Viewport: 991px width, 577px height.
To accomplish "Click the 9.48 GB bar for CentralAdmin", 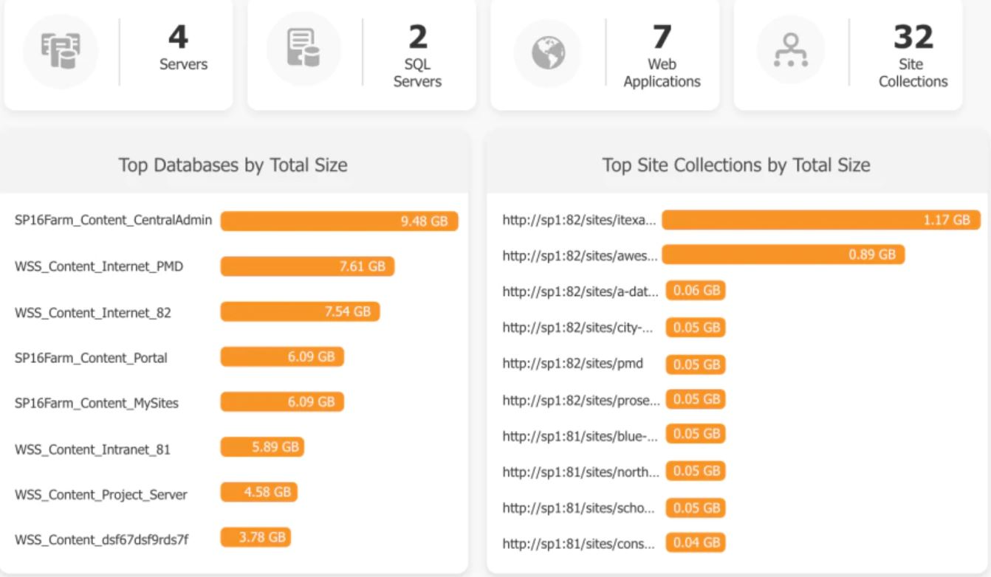I will (x=340, y=221).
